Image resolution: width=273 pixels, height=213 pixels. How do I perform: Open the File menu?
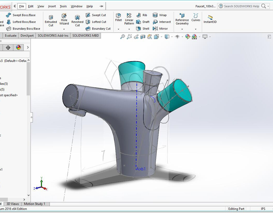pos(22,6)
